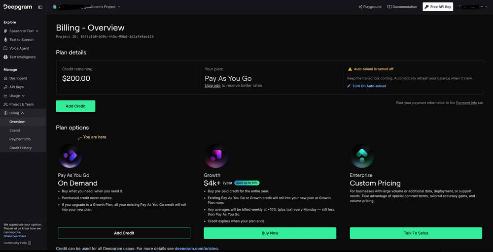Click the Save up to 19% badge
The width and height of the screenshot is (493, 252).
pyautogui.click(x=246, y=183)
